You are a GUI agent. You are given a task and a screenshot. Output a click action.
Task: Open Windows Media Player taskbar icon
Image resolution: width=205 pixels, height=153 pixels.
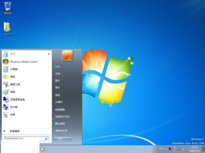42,149
